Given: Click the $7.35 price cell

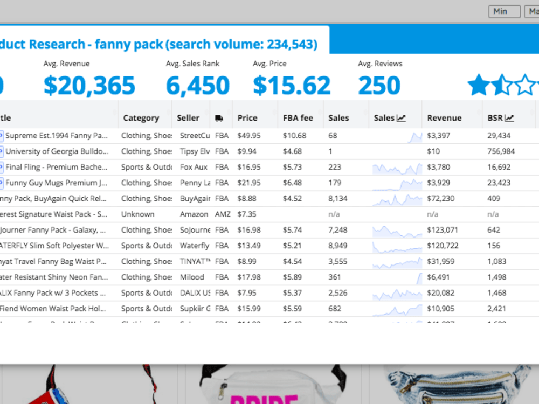Looking at the screenshot, I should tap(246, 214).
